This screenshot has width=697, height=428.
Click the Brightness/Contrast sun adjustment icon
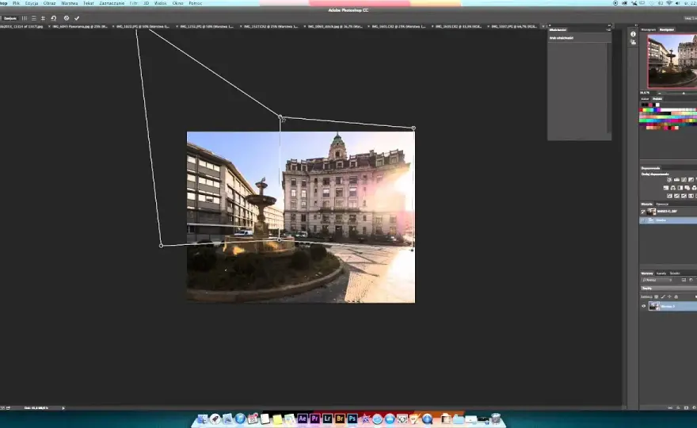tap(669, 180)
